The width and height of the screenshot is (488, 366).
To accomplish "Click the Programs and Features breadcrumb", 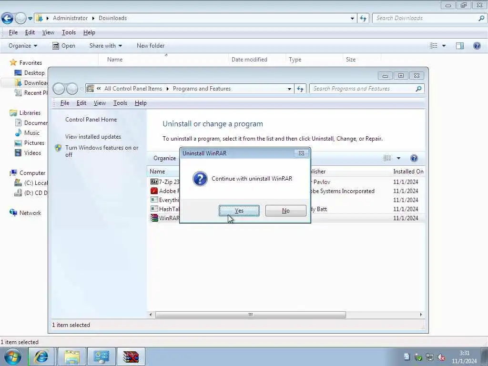I will click(202, 89).
